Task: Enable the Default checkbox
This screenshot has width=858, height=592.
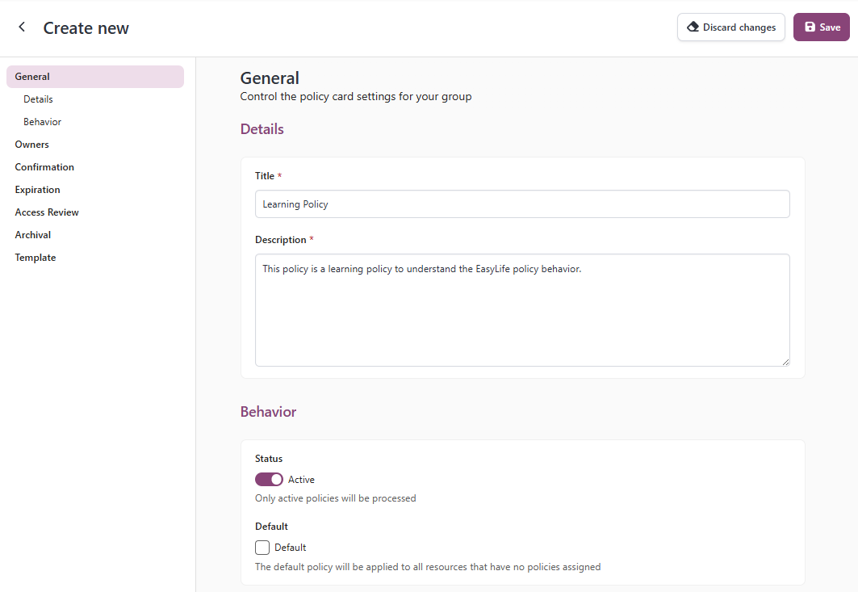Action: (x=262, y=547)
